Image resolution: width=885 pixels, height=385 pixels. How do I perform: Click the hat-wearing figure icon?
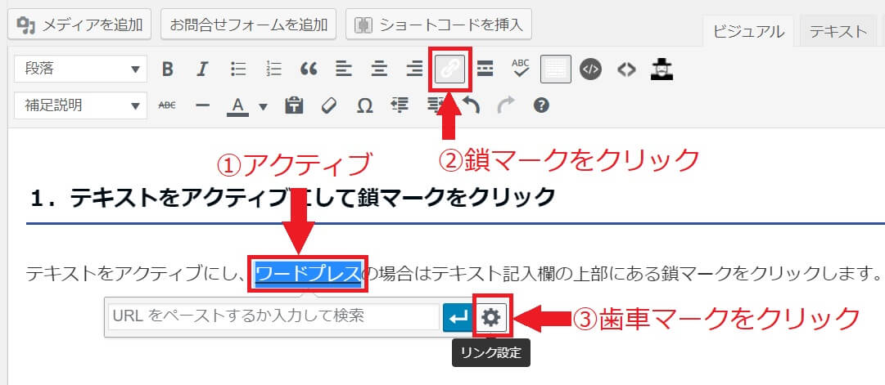point(661,69)
